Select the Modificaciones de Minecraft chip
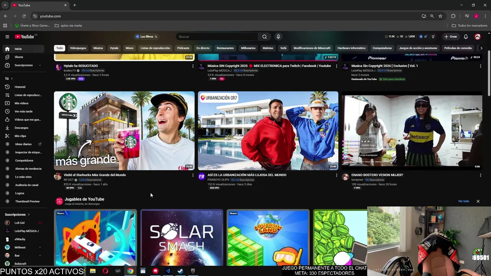The height and width of the screenshot is (276, 491). pos(312,48)
